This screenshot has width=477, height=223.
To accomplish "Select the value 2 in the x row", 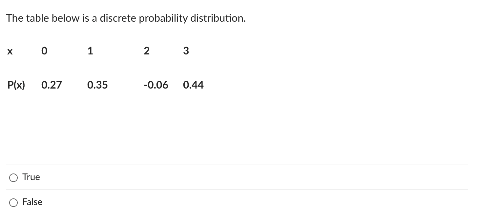I will tap(146, 51).
